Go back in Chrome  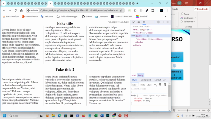(4, 10)
